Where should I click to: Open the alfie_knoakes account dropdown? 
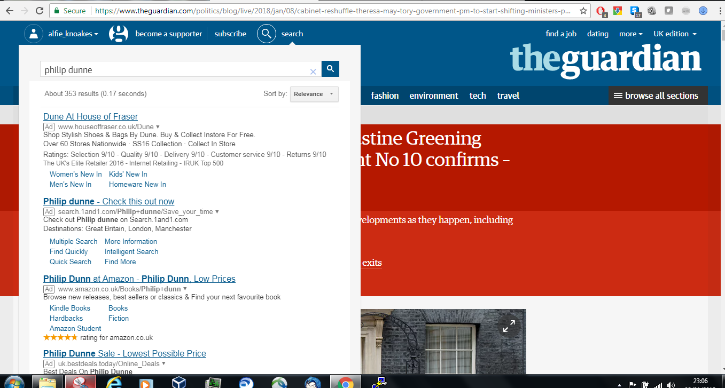(x=73, y=34)
